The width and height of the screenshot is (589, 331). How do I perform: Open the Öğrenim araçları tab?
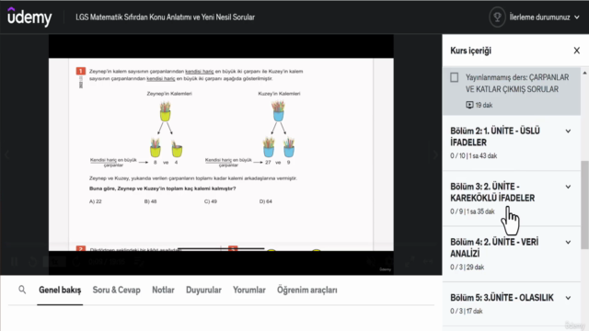[306, 291]
